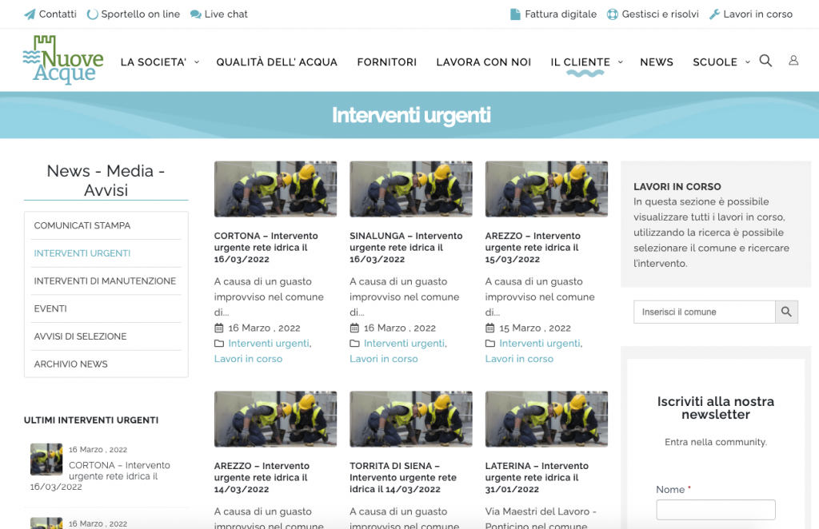Click the Arezzo 15/03/2022 post thumbnail
This screenshot has width=819, height=529.
[546, 189]
